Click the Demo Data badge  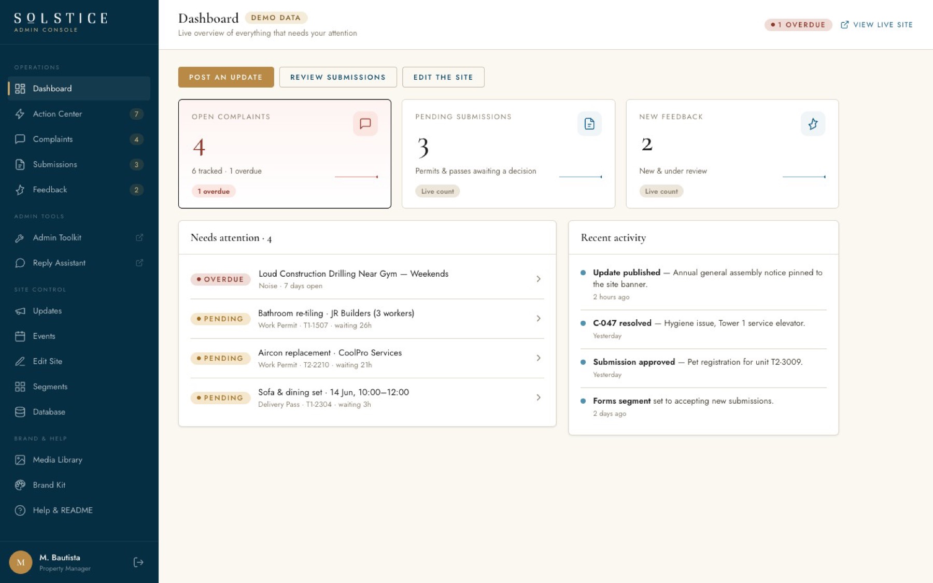point(276,18)
